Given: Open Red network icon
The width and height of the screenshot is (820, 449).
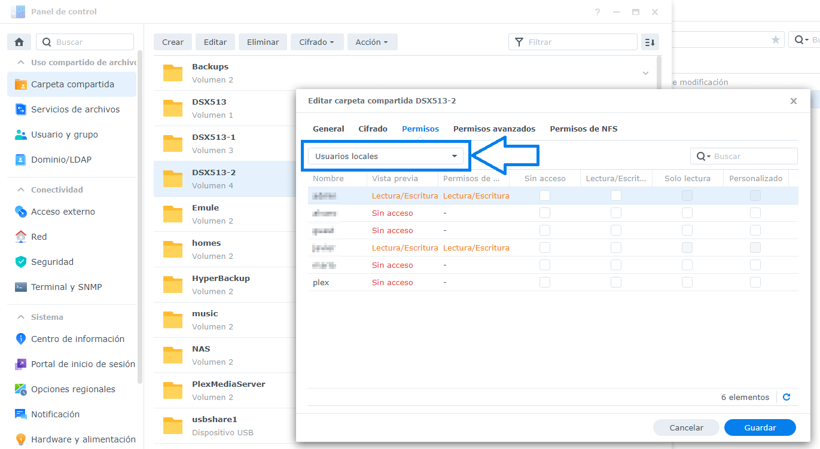Looking at the screenshot, I should [21, 237].
